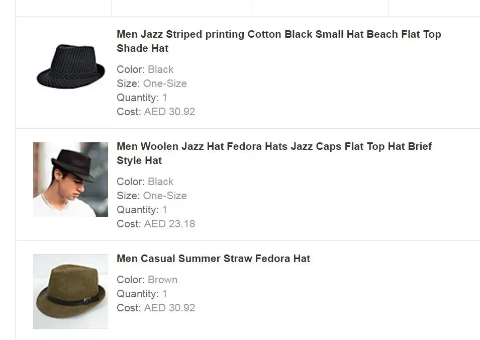Screen dimensions: 480x340
Task: Open the photo of man wearing black fedora
Action: tap(70, 179)
